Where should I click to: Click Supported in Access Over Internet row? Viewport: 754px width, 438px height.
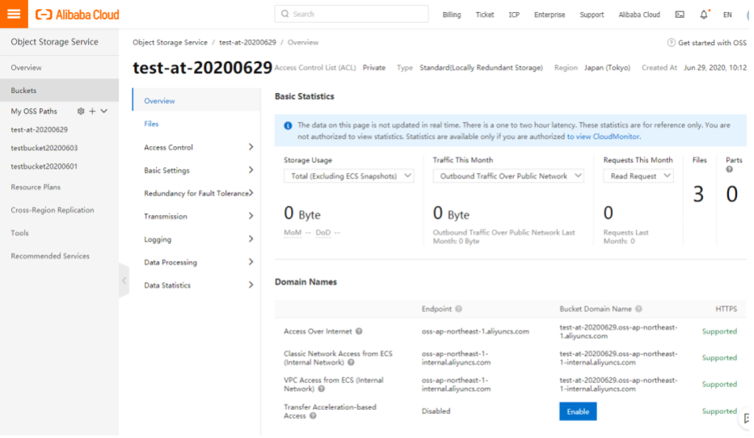point(719,331)
